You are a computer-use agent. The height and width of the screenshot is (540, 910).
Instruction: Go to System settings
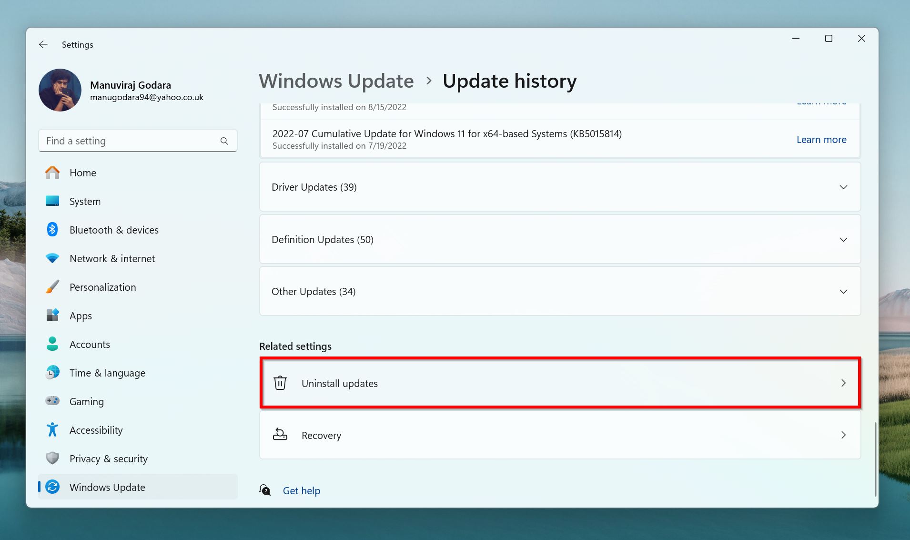pyautogui.click(x=138, y=201)
